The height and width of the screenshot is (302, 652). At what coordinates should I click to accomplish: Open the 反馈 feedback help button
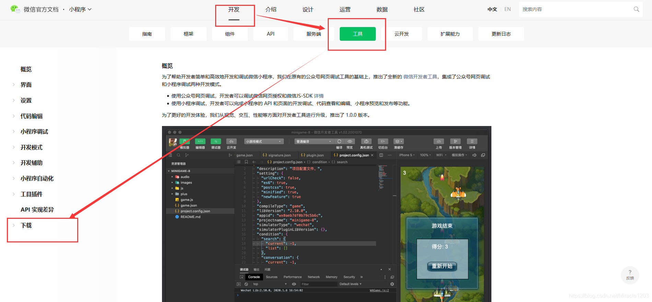point(630,275)
